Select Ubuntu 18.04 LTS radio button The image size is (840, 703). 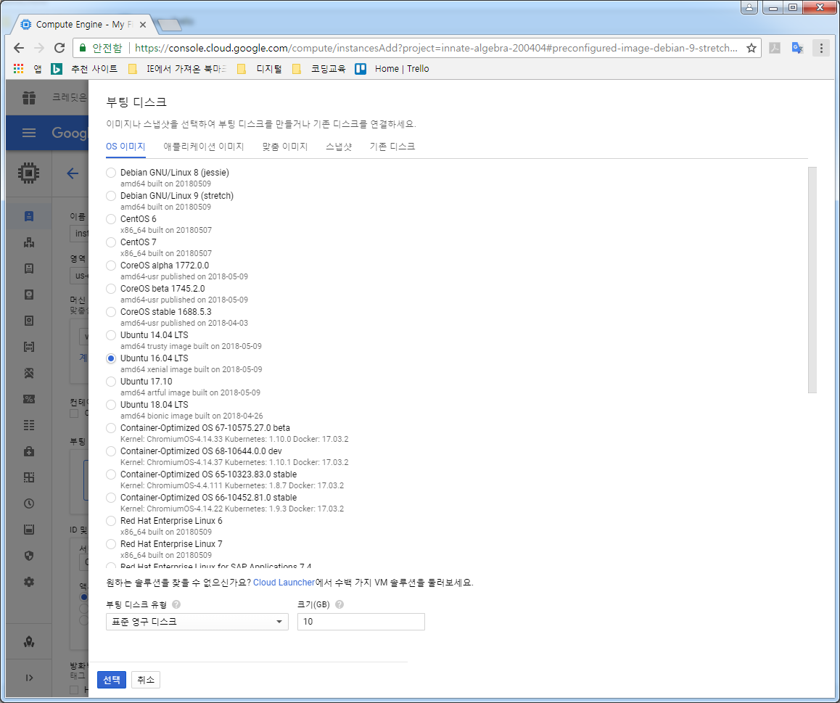[x=111, y=405]
